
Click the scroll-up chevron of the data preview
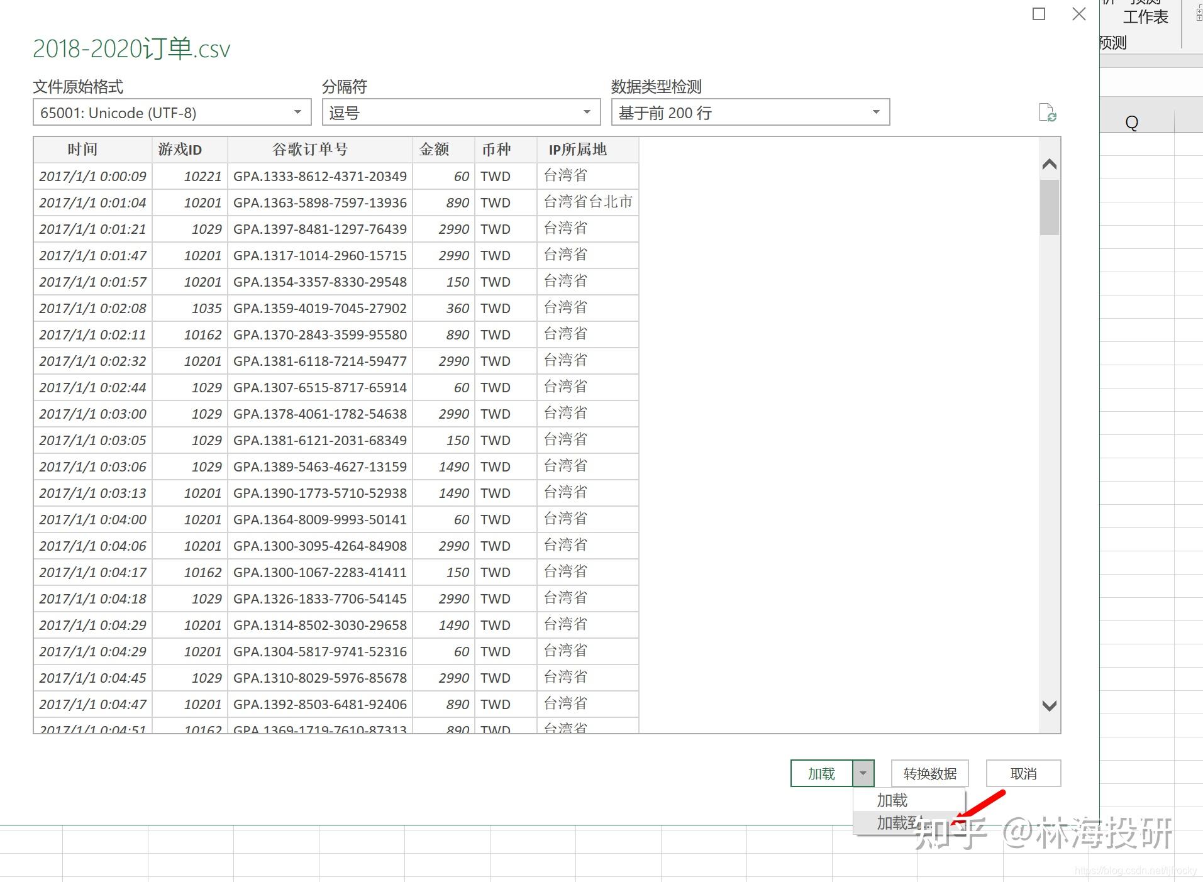[x=1048, y=163]
